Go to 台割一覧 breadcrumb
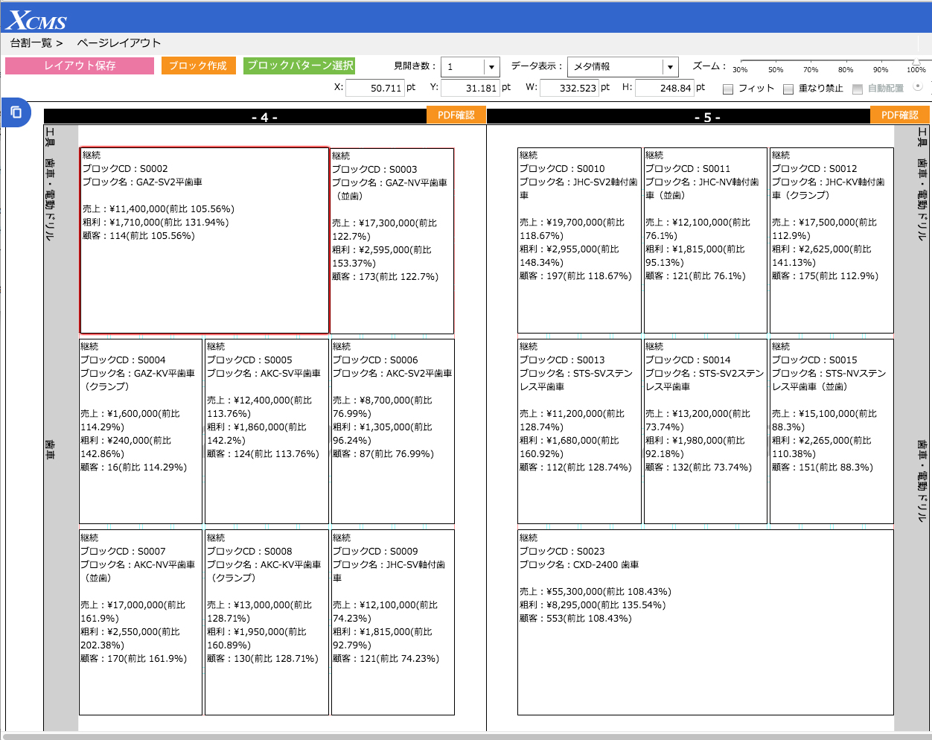This screenshot has width=932, height=740. click(31, 43)
